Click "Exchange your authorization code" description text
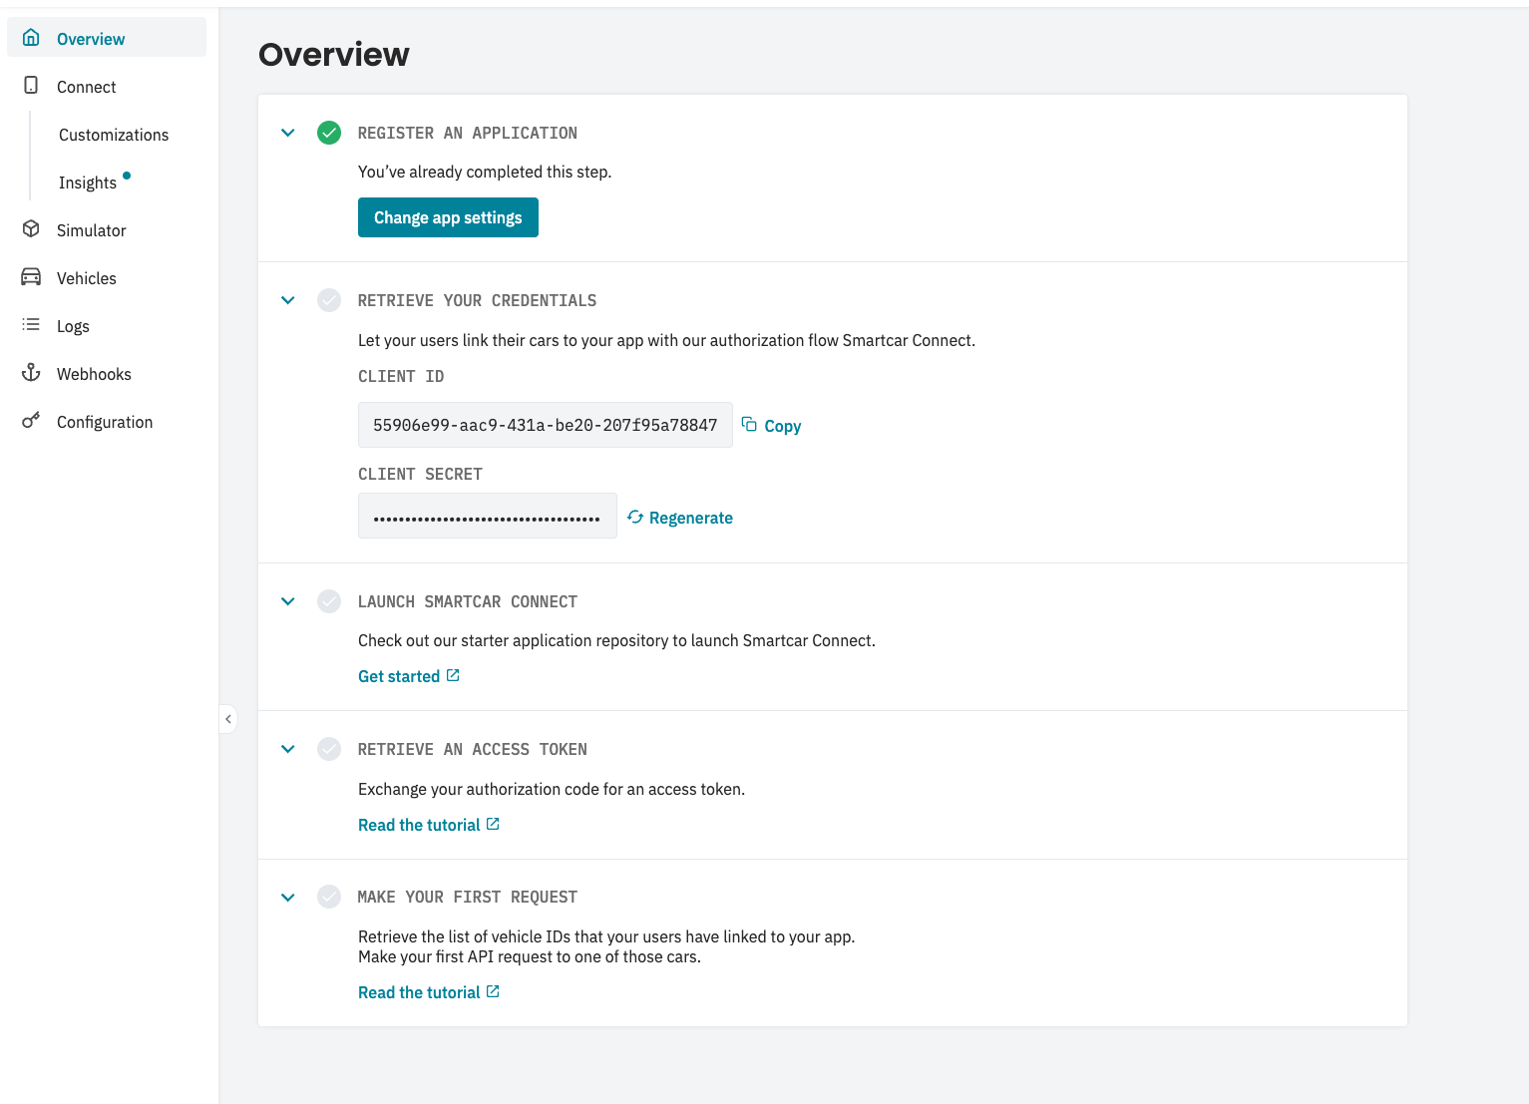This screenshot has height=1104, width=1529. 552,789
